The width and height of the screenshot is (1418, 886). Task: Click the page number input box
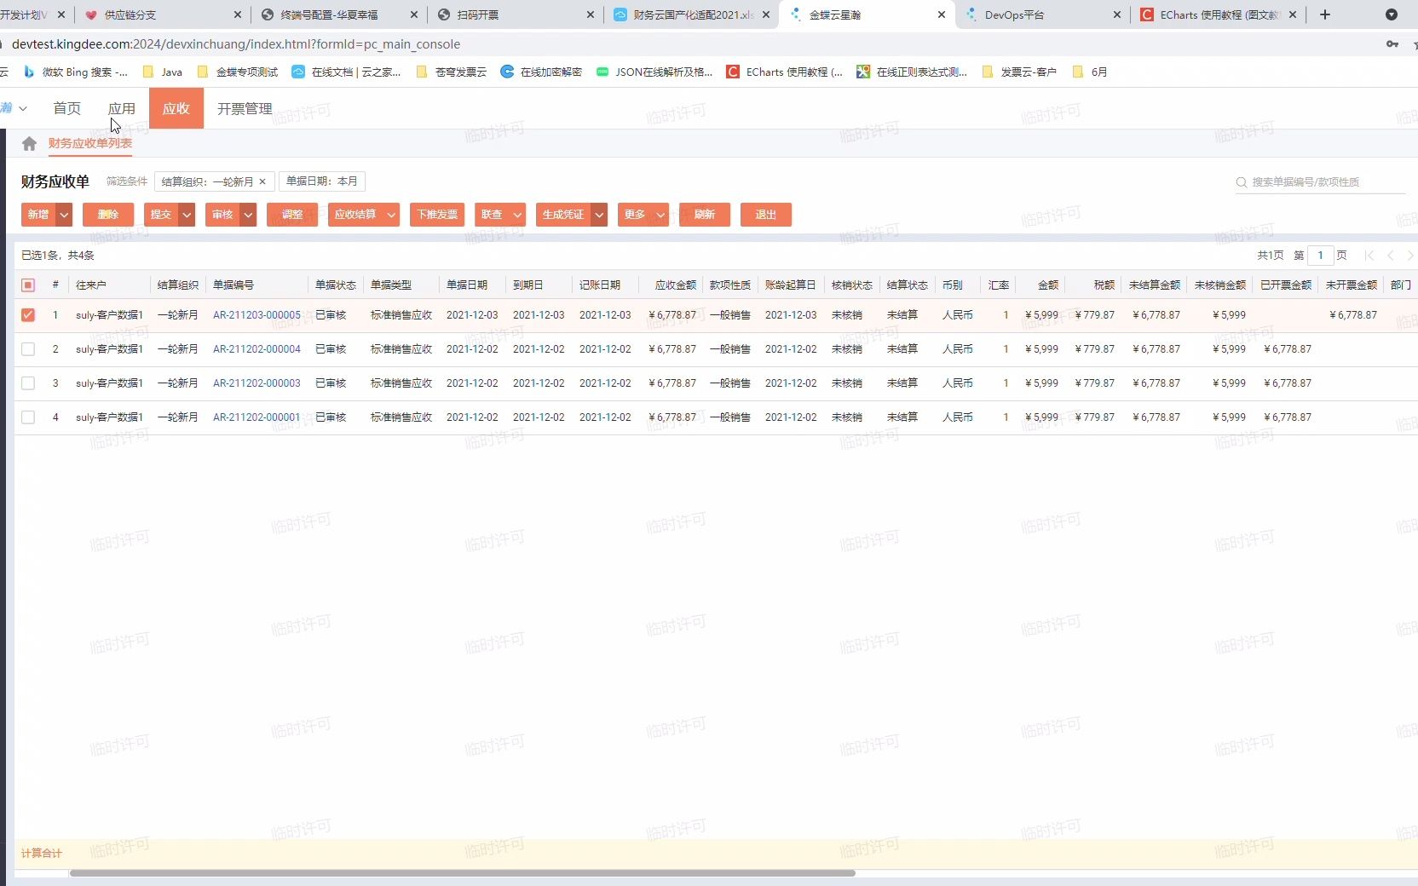click(x=1320, y=256)
